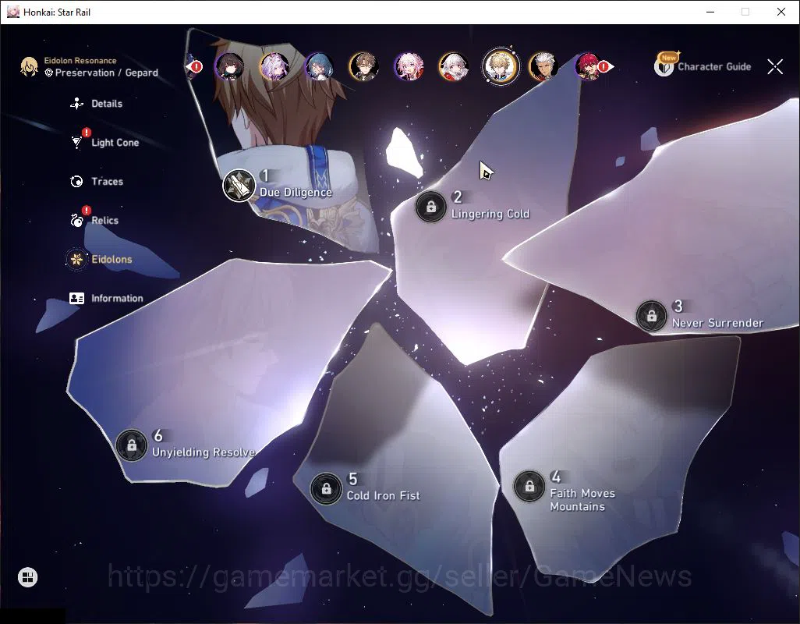Minimize the Honkai: Star Rail window

pyautogui.click(x=710, y=12)
